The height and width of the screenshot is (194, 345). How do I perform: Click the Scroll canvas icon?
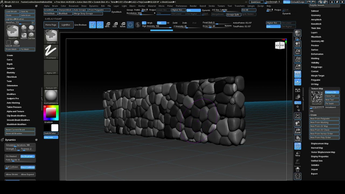[x=298, y=44]
